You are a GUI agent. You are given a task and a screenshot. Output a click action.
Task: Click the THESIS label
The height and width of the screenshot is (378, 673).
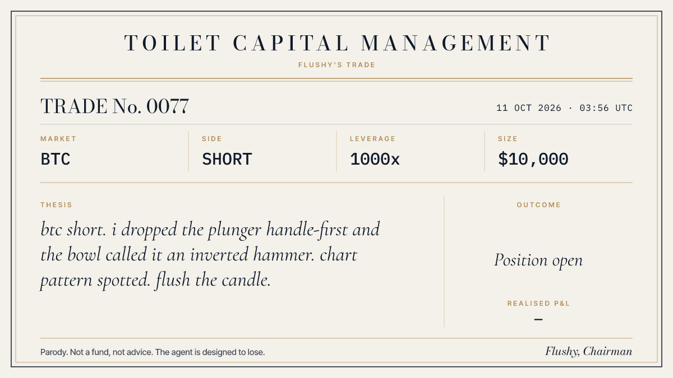coord(56,205)
